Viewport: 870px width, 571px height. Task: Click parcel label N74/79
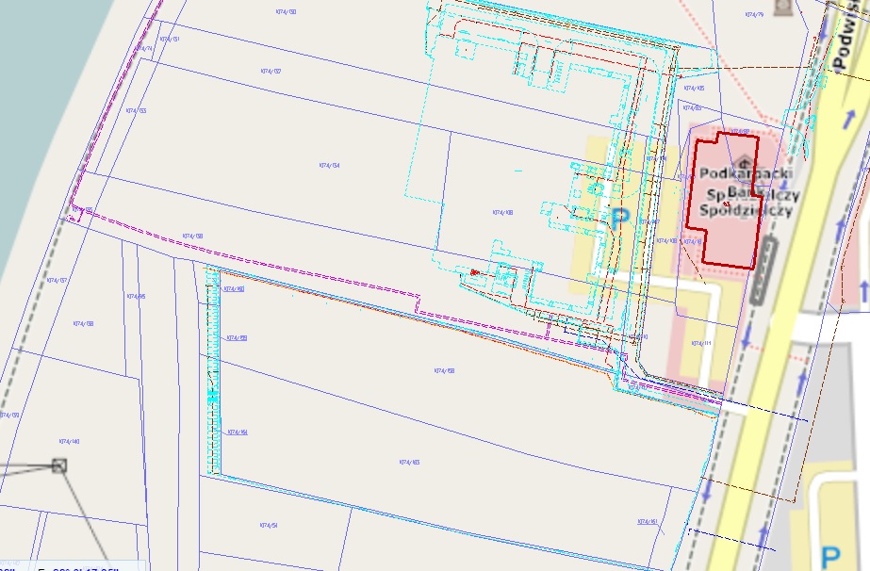(754, 15)
